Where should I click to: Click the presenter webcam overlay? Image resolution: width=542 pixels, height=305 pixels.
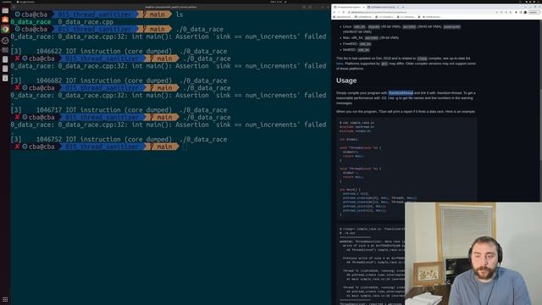[x=473, y=253]
